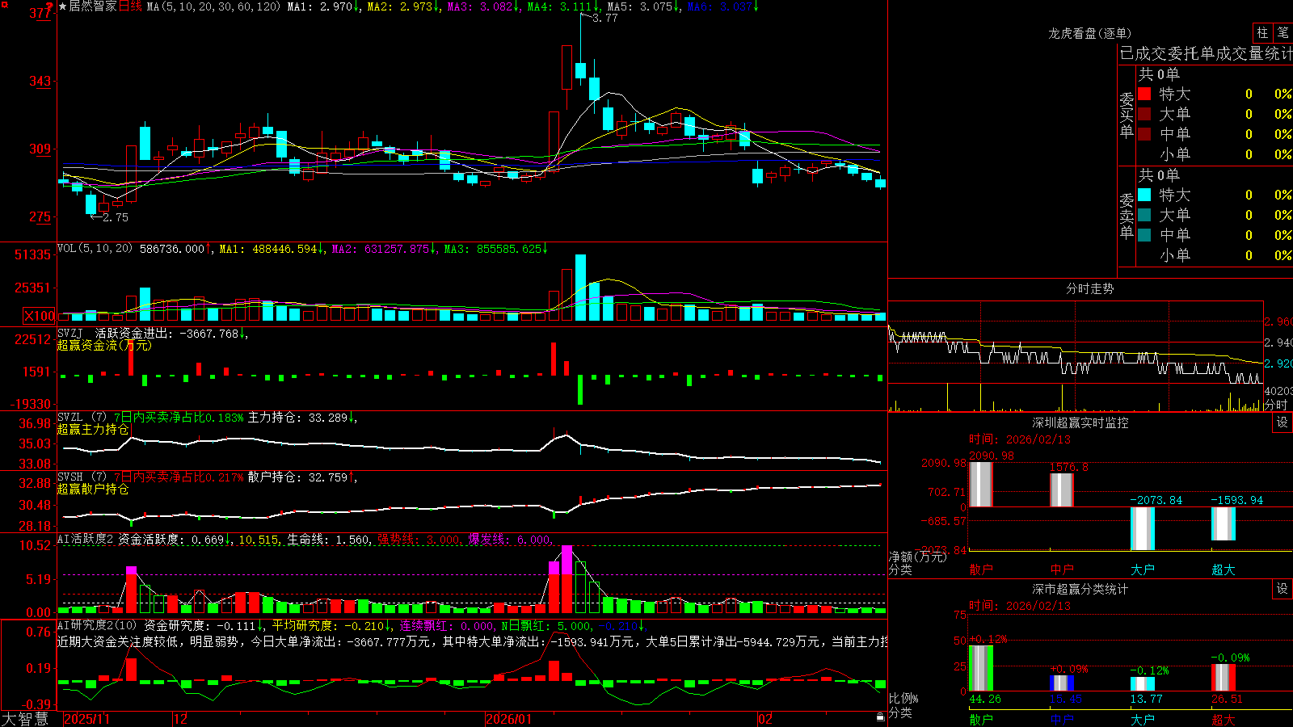Click the 586736.000 volume value
This screenshot has width=1293, height=727.
pyautogui.click(x=172, y=249)
